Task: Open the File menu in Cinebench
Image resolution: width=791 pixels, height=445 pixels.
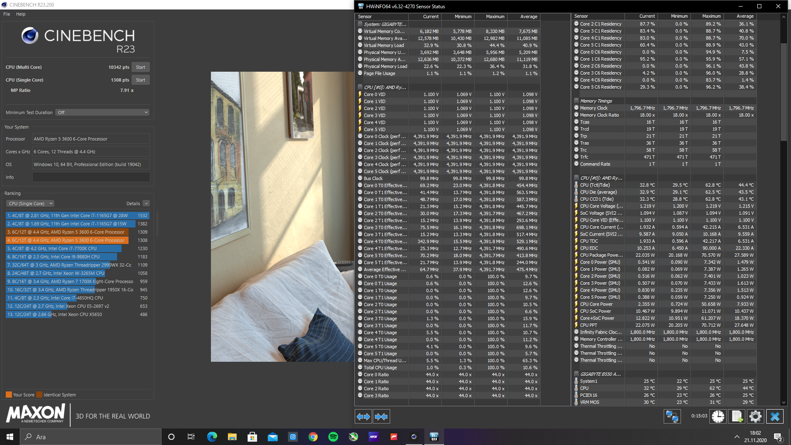Action: click(7, 14)
